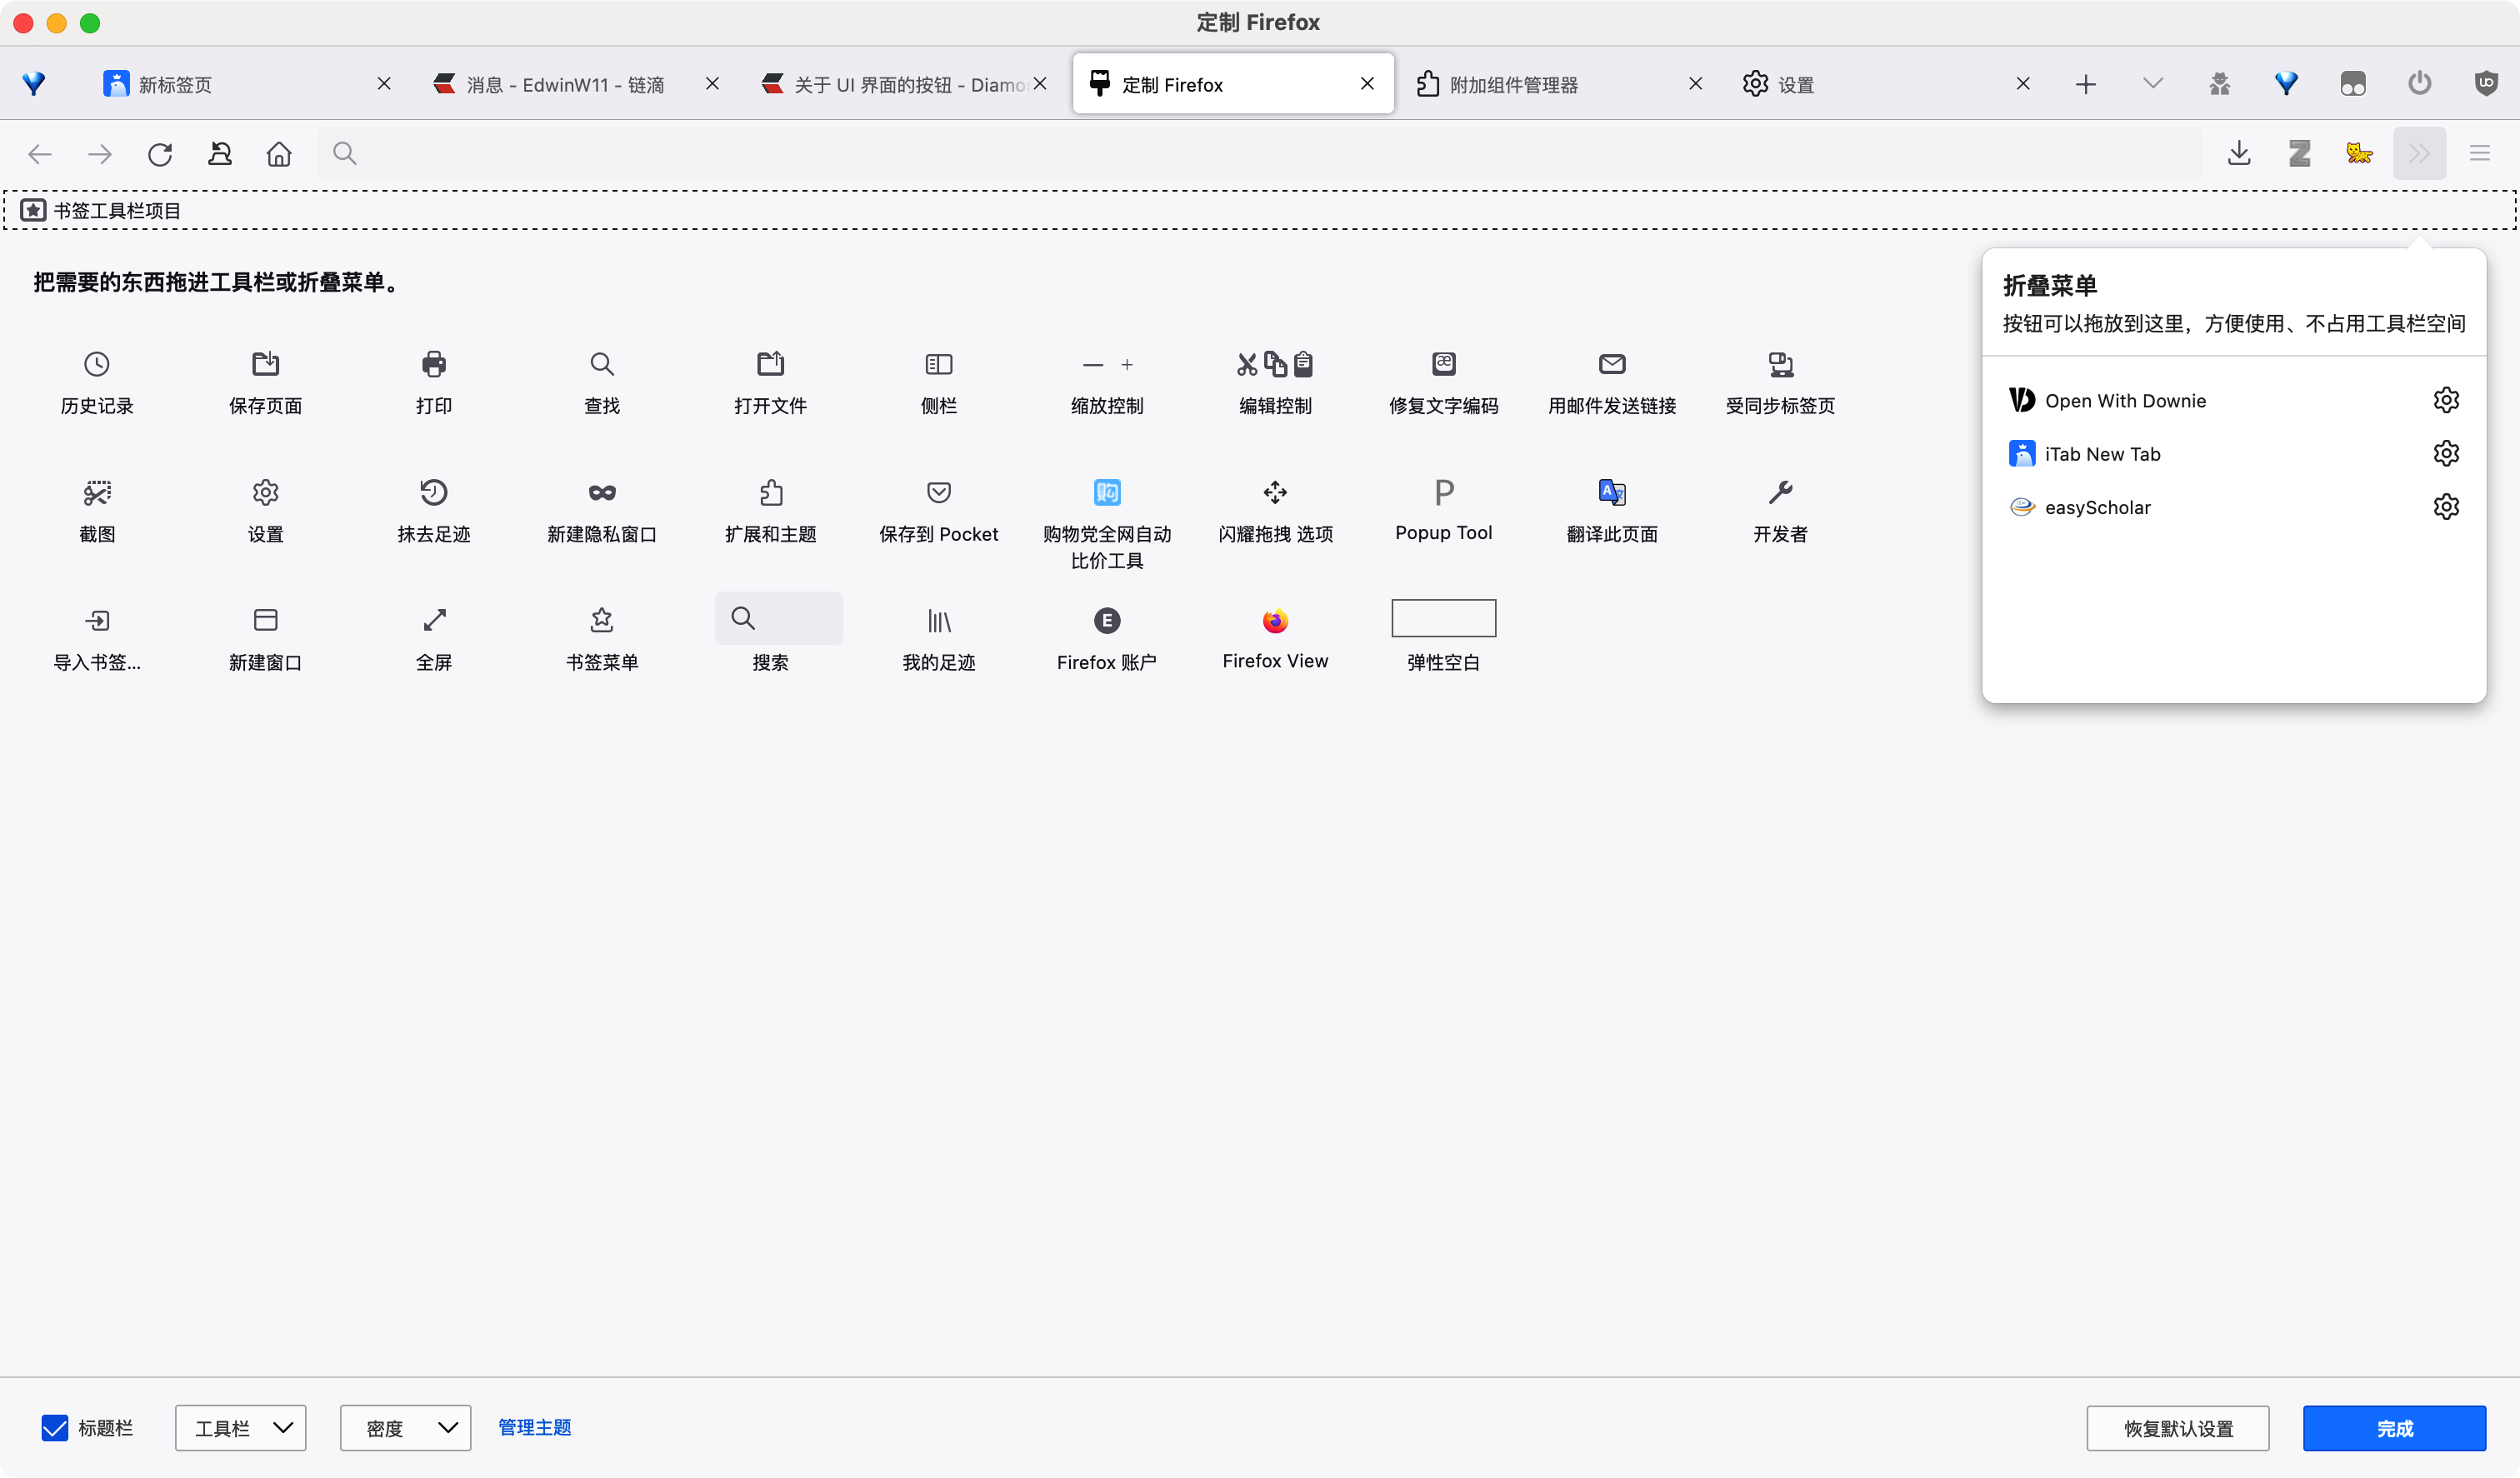Screen dimensions: 2520x1478
Task: Click the 开发者 tools icon
Action: 1780,508
